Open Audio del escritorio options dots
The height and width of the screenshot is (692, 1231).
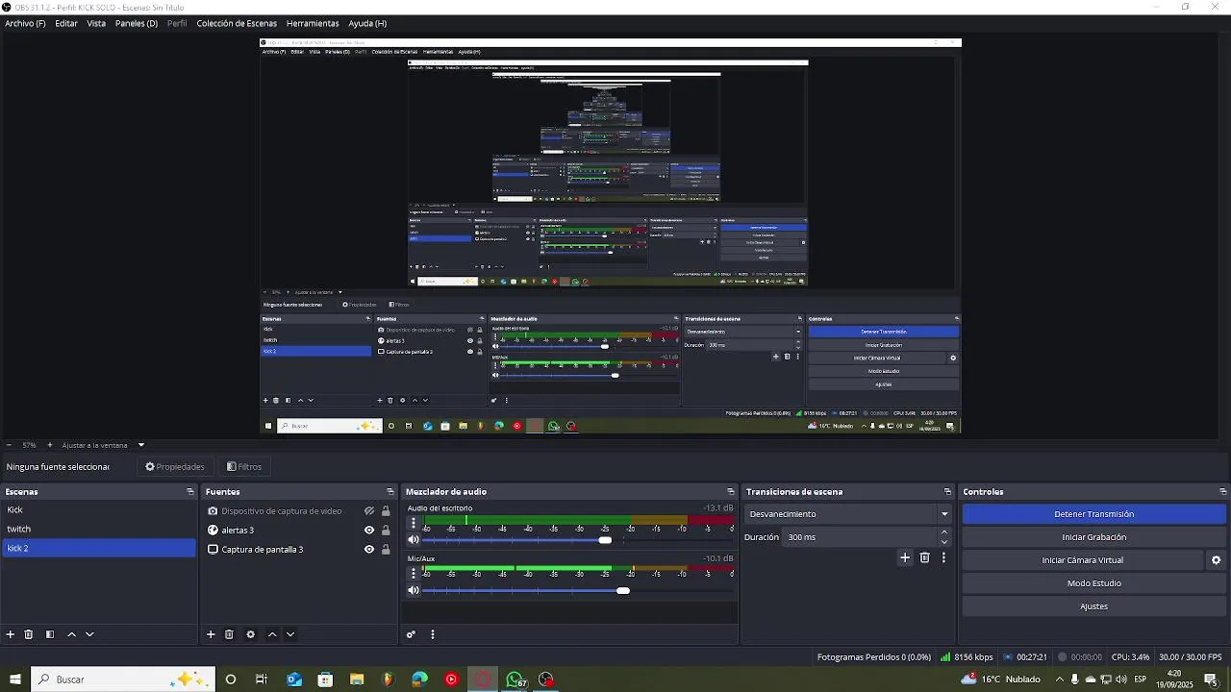[414, 524]
